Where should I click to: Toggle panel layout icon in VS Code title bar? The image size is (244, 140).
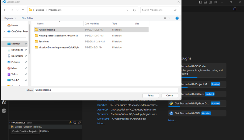click(x=205, y=2)
